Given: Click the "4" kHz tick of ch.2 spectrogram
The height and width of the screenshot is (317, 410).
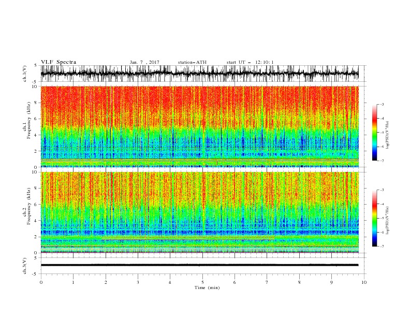Looking at the screenshot, I should pyautogui.click(x=36, y=221).
